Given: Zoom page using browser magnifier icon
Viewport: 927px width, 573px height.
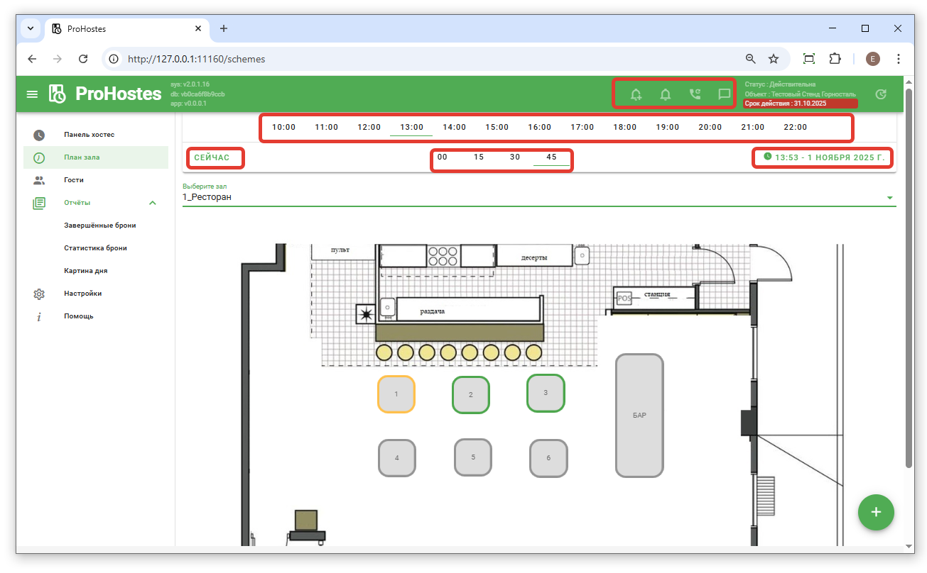Looking at the screenshot, I should click(750, 59).
